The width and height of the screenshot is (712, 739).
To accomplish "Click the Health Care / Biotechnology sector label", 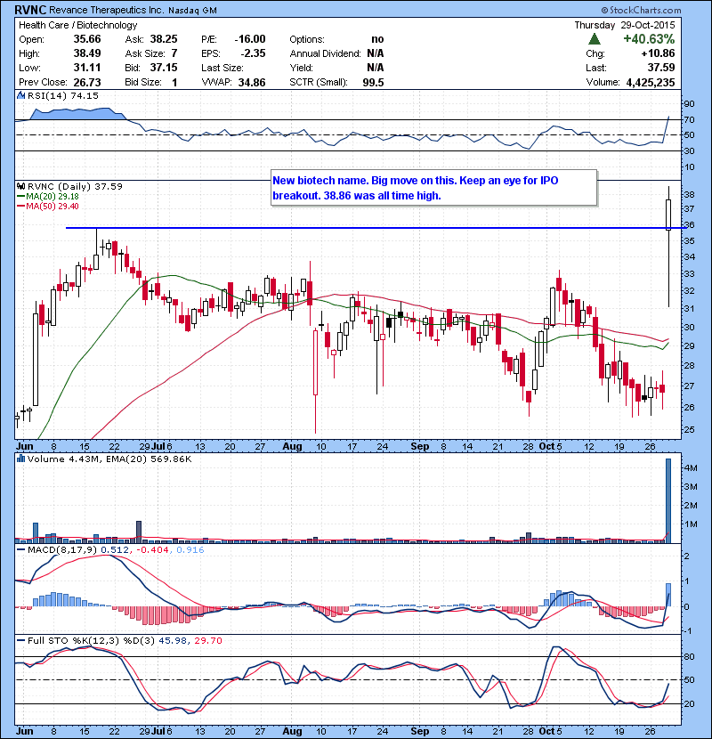I will click(77, 25).
